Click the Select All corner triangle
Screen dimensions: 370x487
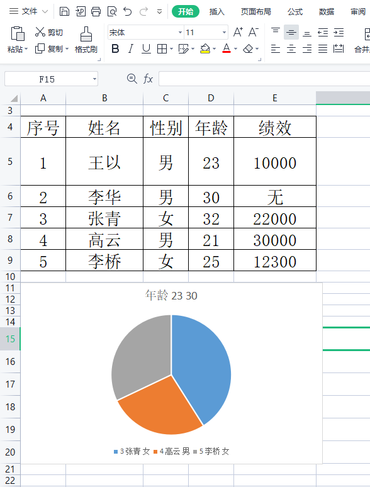14,98
